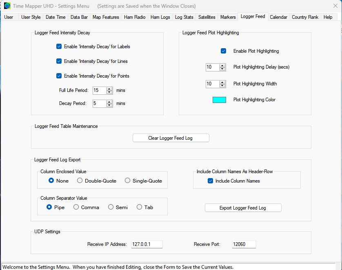
Task: Toggle Intensity Decay for Points checkbox
Action: click(x=59, y=76)
